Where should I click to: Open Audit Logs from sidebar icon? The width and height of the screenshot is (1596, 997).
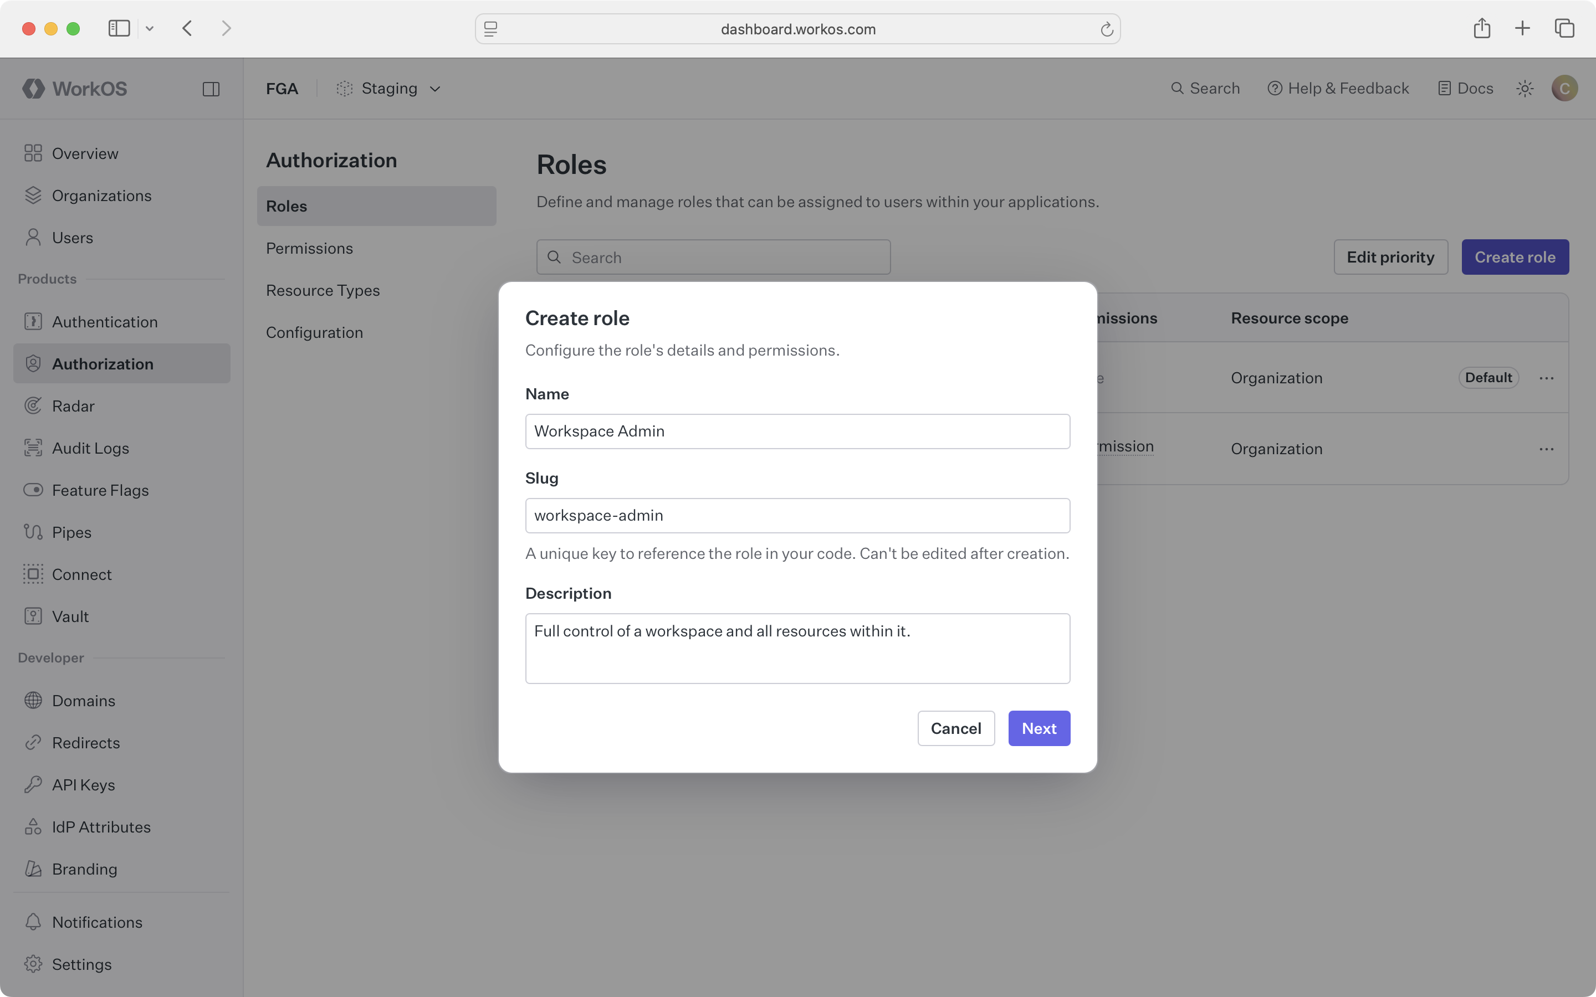click(x=33, y=448)
